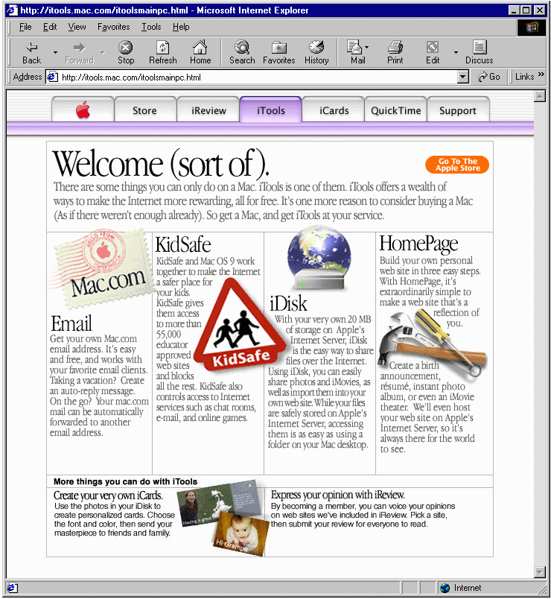Click the Address URL input field
551x599 pixels.
[252, 77]
